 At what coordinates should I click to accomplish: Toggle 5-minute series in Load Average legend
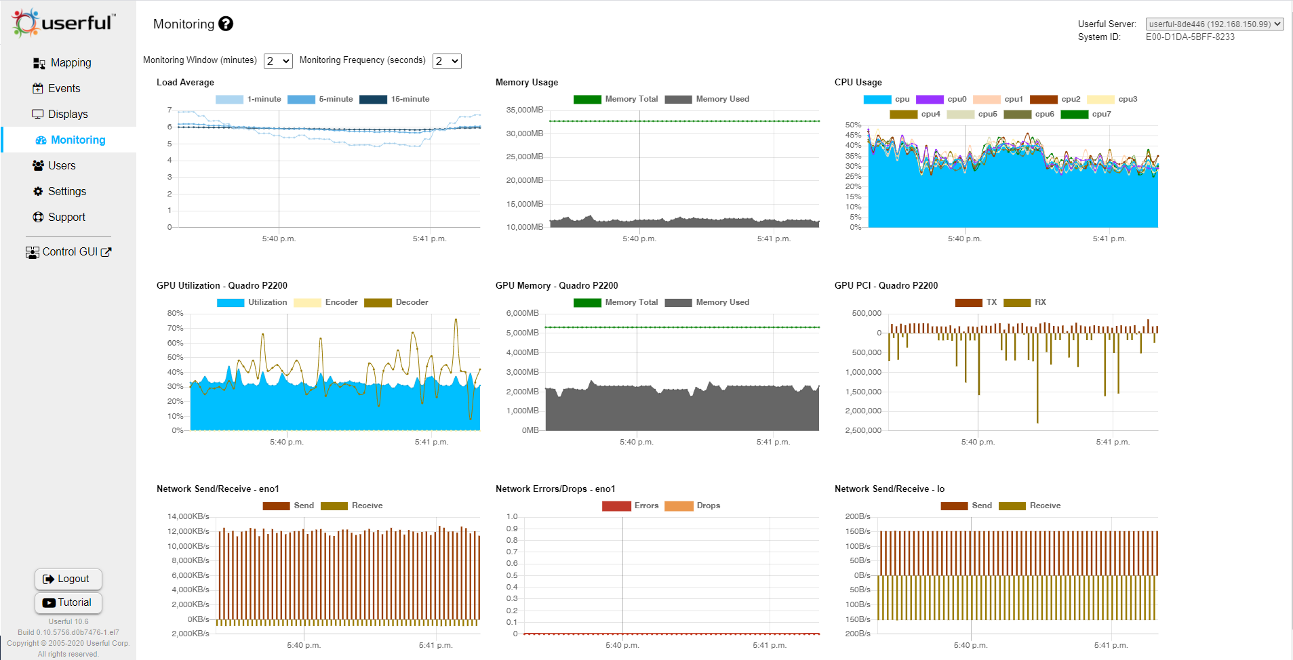320,99
